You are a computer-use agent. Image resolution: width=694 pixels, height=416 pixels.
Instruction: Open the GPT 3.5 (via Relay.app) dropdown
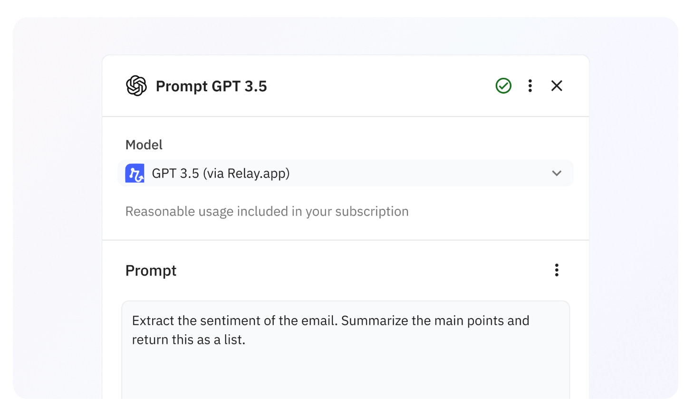click(345, 173)
